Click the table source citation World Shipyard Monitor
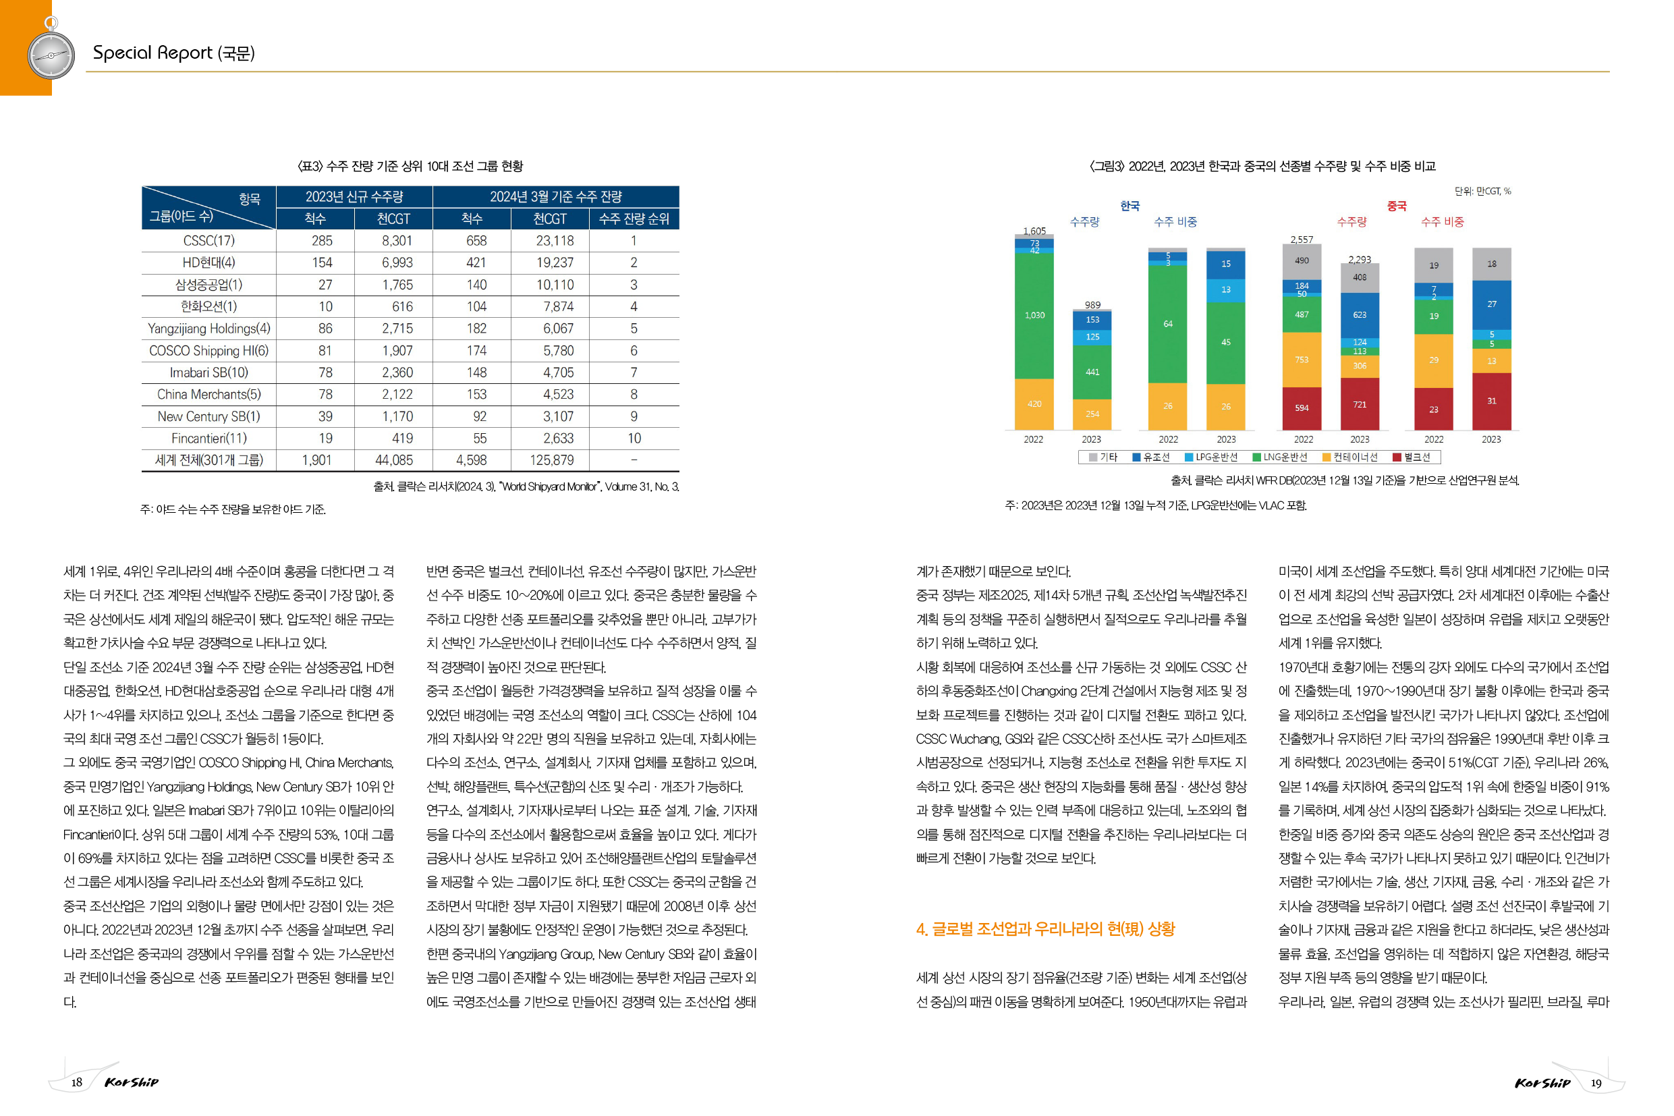The width and height of the screenshot is (1674, 1116). pyautogui.click(x=526, y=487)
